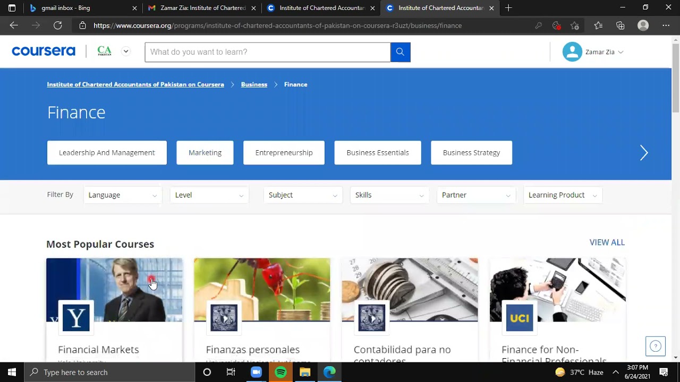
Task: Open the Contabilidad para no contadores thumbnail
Action: pos(410,290)
